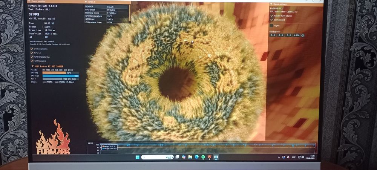
Task: Open the Copilot taskbar icon
Action: (x=184, y=157)
